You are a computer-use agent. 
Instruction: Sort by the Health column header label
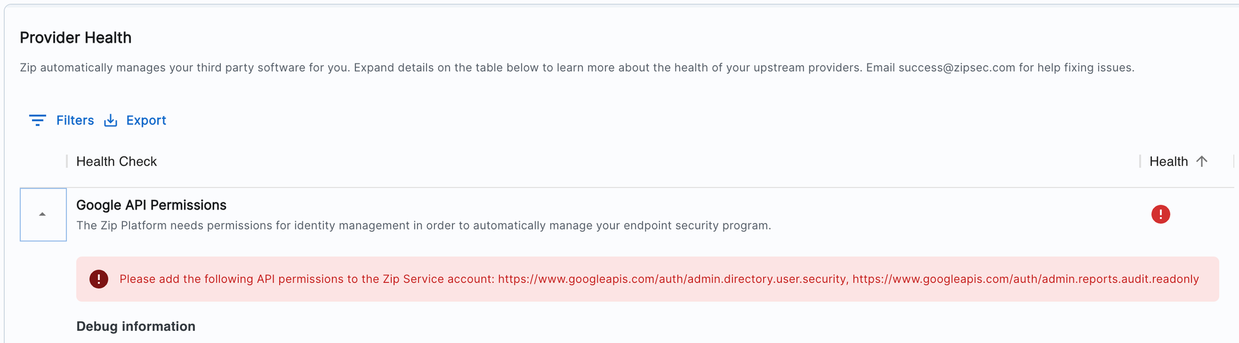[1168, 161]
